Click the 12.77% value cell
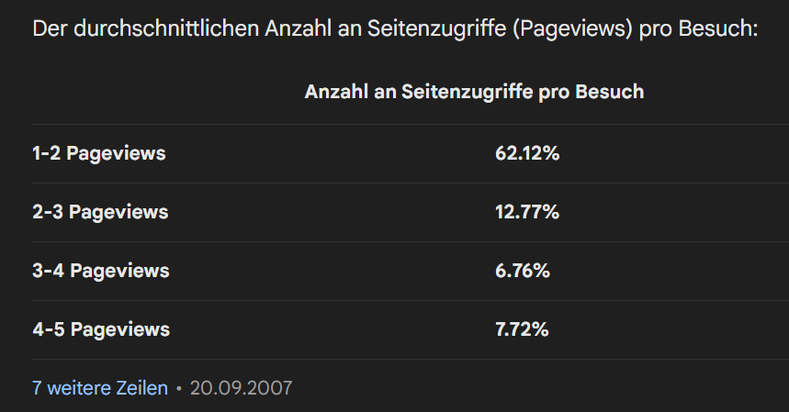Image resolution: width=789 pixels, height=412 pixels. pyautogui.click(x=527, y=212)
